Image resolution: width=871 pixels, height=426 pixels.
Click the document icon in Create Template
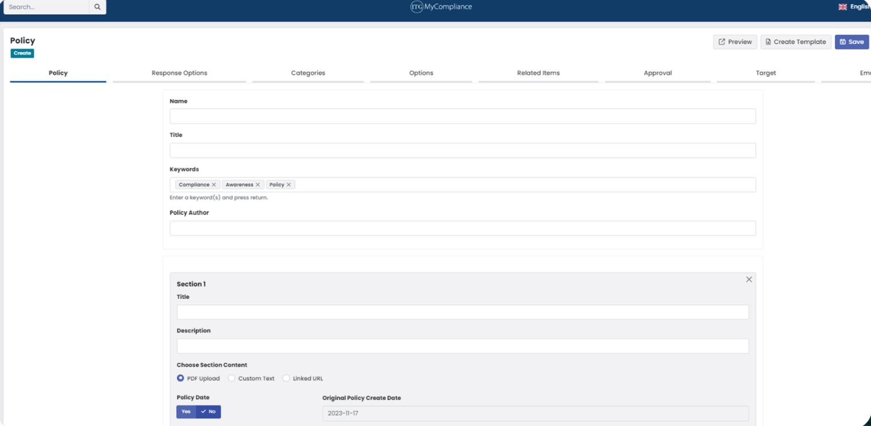(x=767, y=42)
